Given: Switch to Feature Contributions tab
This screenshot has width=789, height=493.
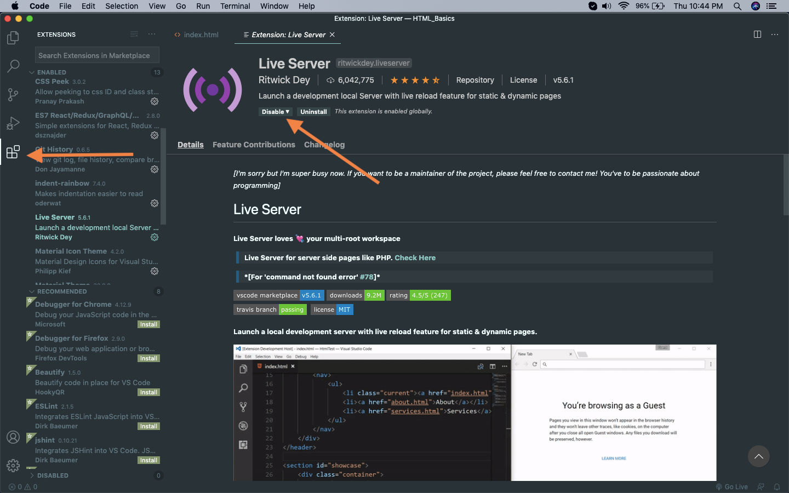Looking at the screenshot, I should pos(254,145).
